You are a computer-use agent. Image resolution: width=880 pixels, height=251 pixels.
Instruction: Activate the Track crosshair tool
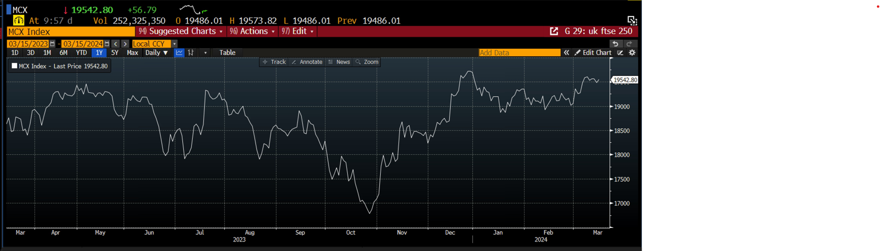coord(274,62)
